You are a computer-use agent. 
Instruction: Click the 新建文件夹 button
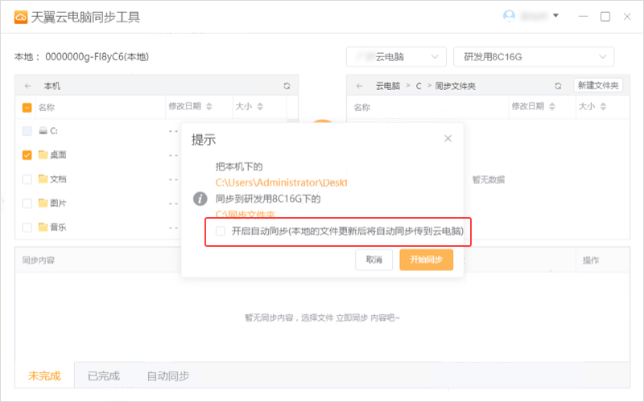coord(598,85)
